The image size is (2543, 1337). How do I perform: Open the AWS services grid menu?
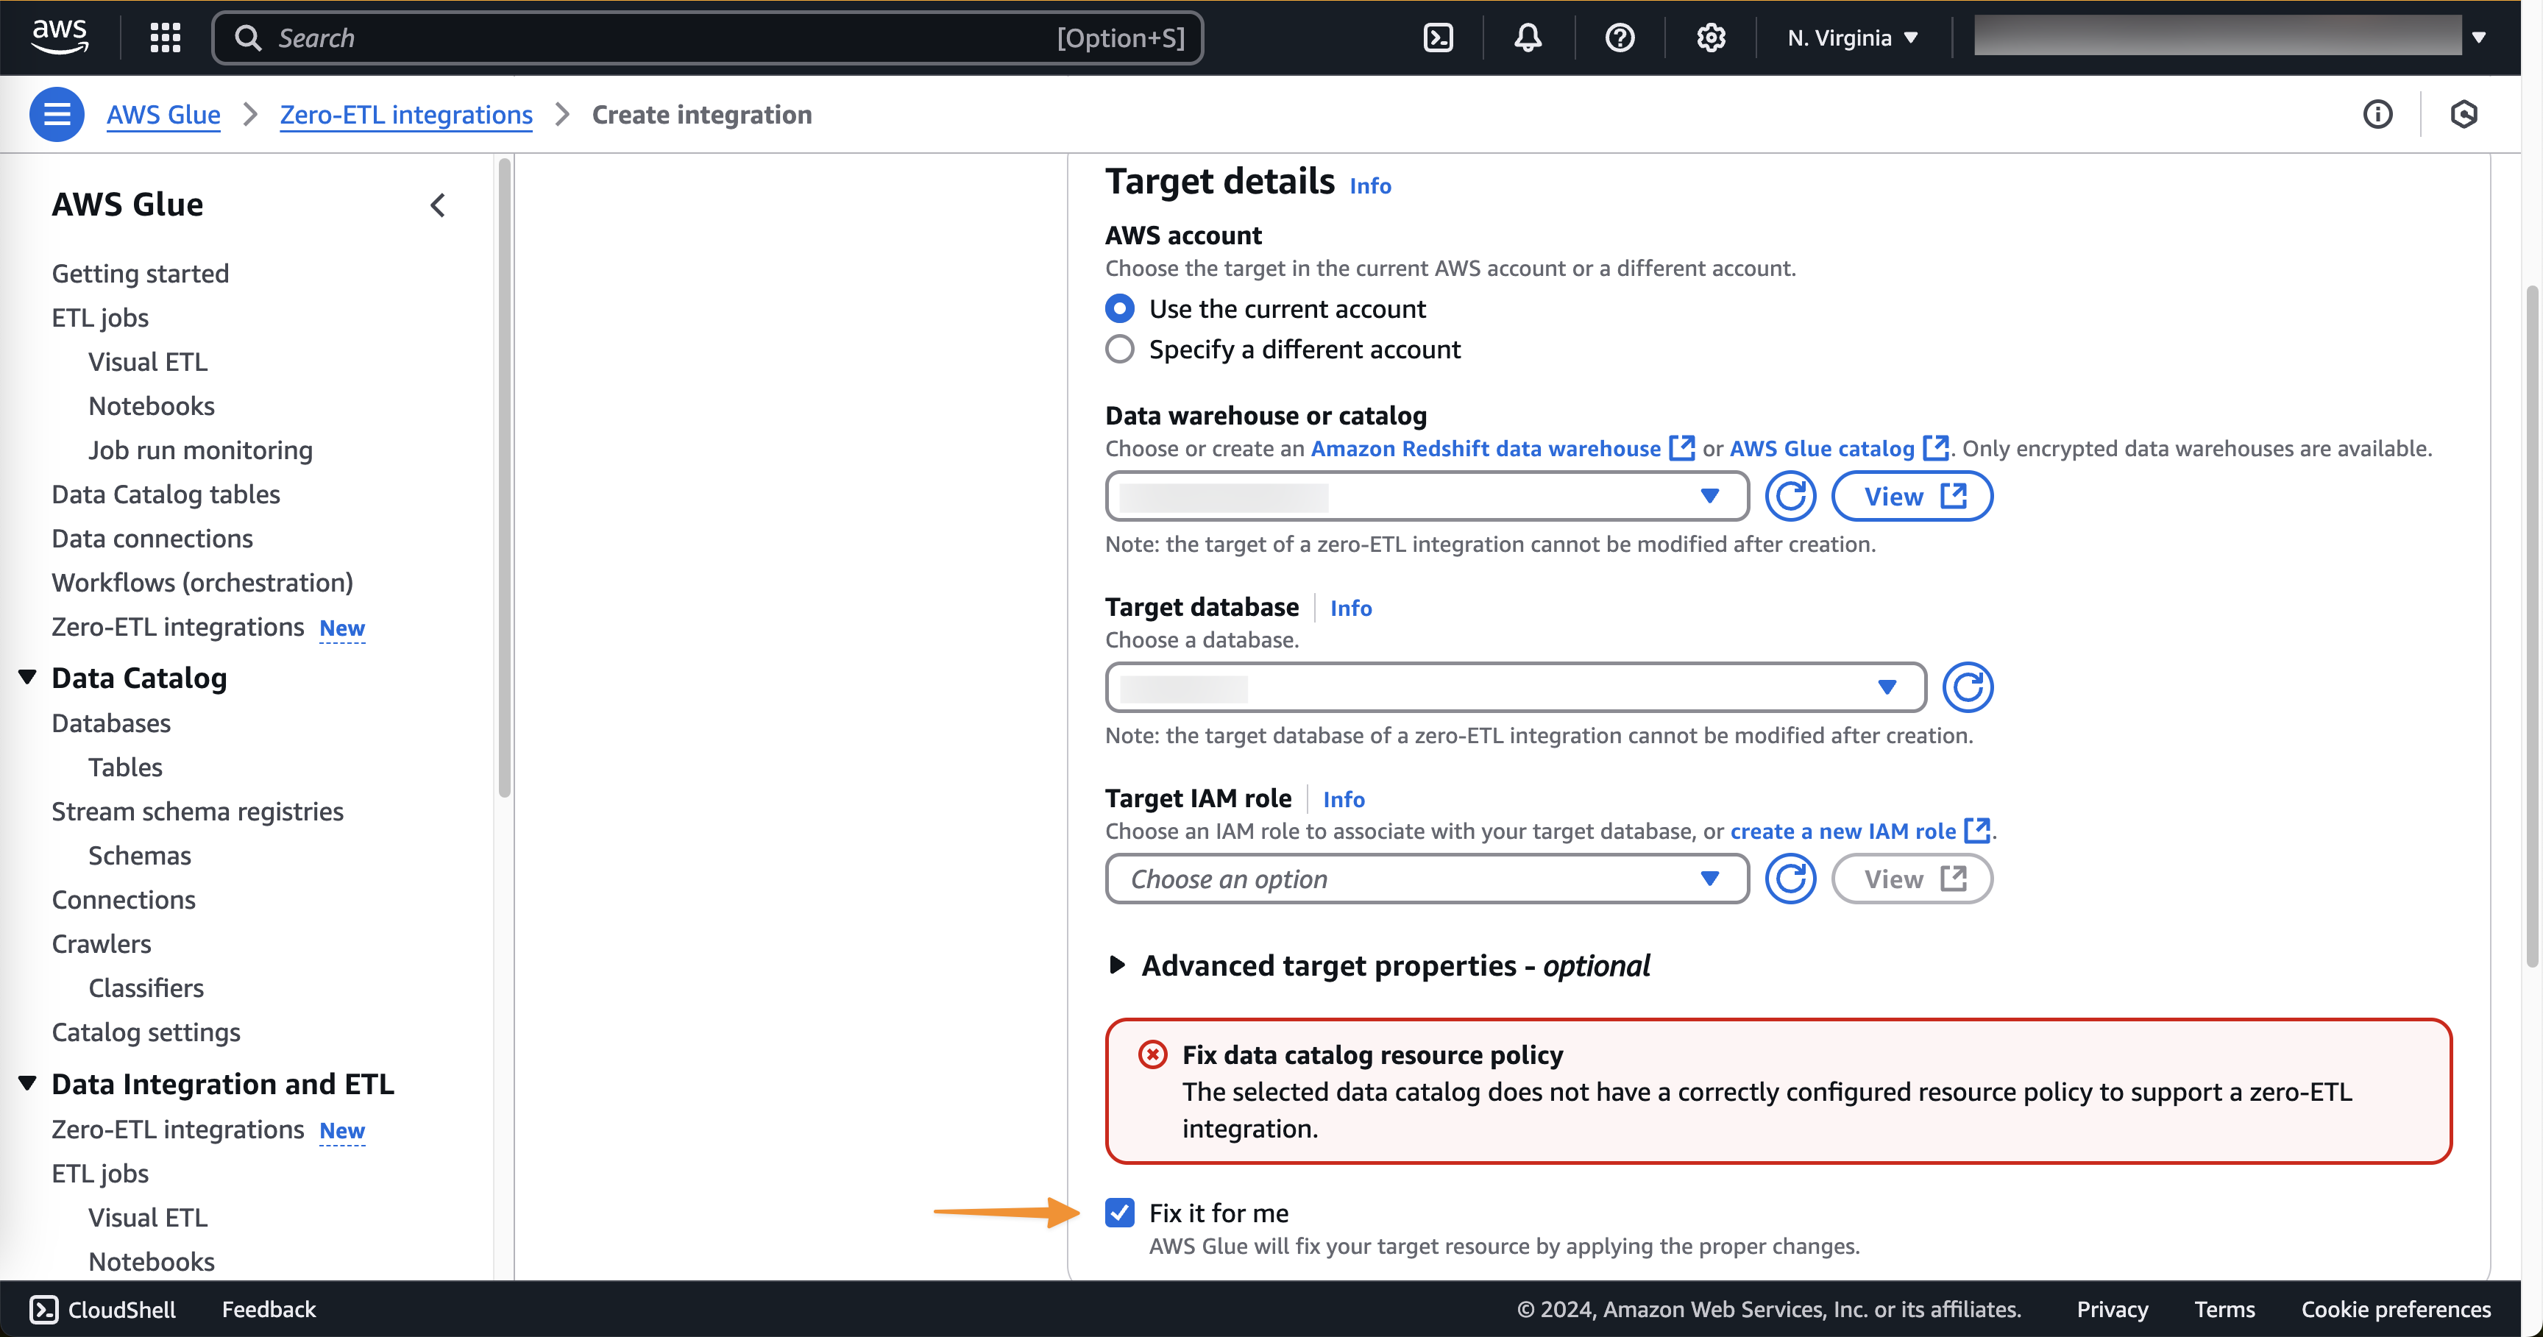click(165, 38)
